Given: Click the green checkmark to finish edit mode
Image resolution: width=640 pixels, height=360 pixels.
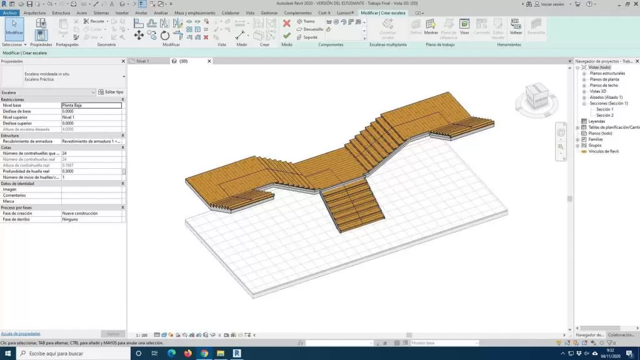Looking at the screenshot, I should click(x=287, y=36).
